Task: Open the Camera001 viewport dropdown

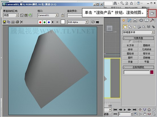Action: click(x=48, y=15)
